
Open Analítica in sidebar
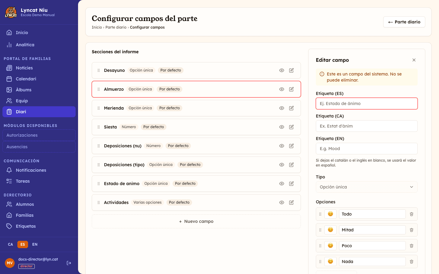[x=39, y=45]
